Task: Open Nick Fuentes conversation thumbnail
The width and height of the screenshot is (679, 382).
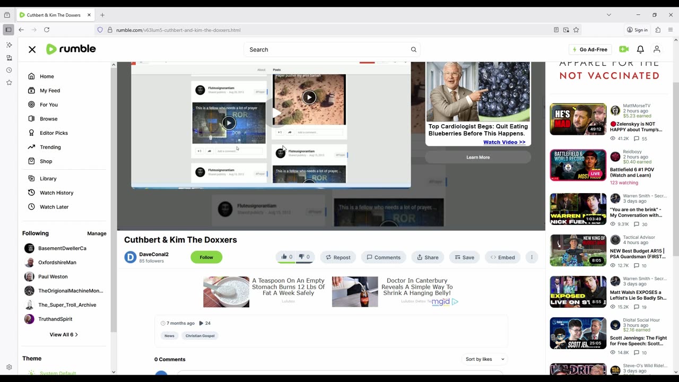Action: pyautogui.click(x=578, y=209)
